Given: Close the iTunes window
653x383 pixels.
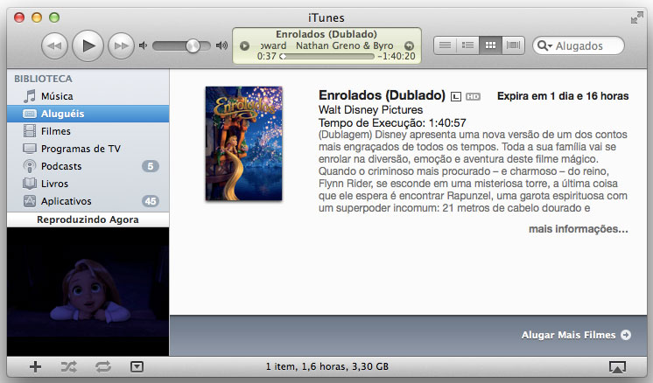Looking at the screenshot, I should (19, 17).
